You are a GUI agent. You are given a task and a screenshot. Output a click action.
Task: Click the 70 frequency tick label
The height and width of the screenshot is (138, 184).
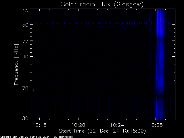[x=25, y=88]
